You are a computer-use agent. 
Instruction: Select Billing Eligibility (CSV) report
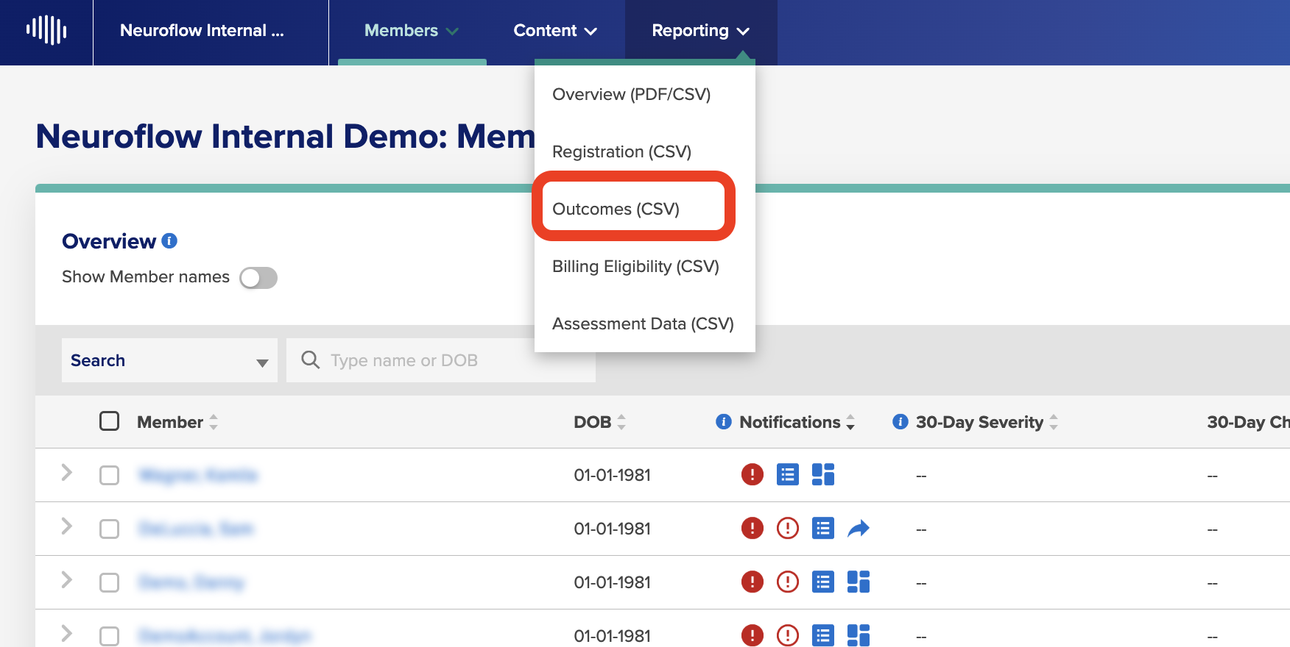pos(635,266)
